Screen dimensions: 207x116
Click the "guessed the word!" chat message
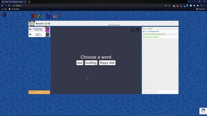pos(154,34)
